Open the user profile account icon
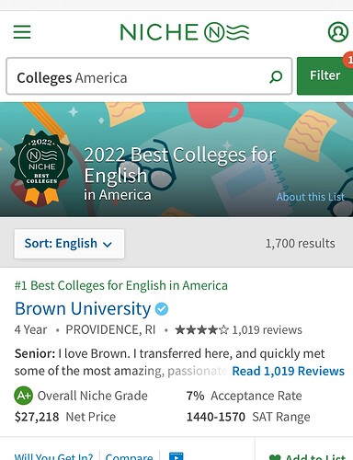 point(338,32)
